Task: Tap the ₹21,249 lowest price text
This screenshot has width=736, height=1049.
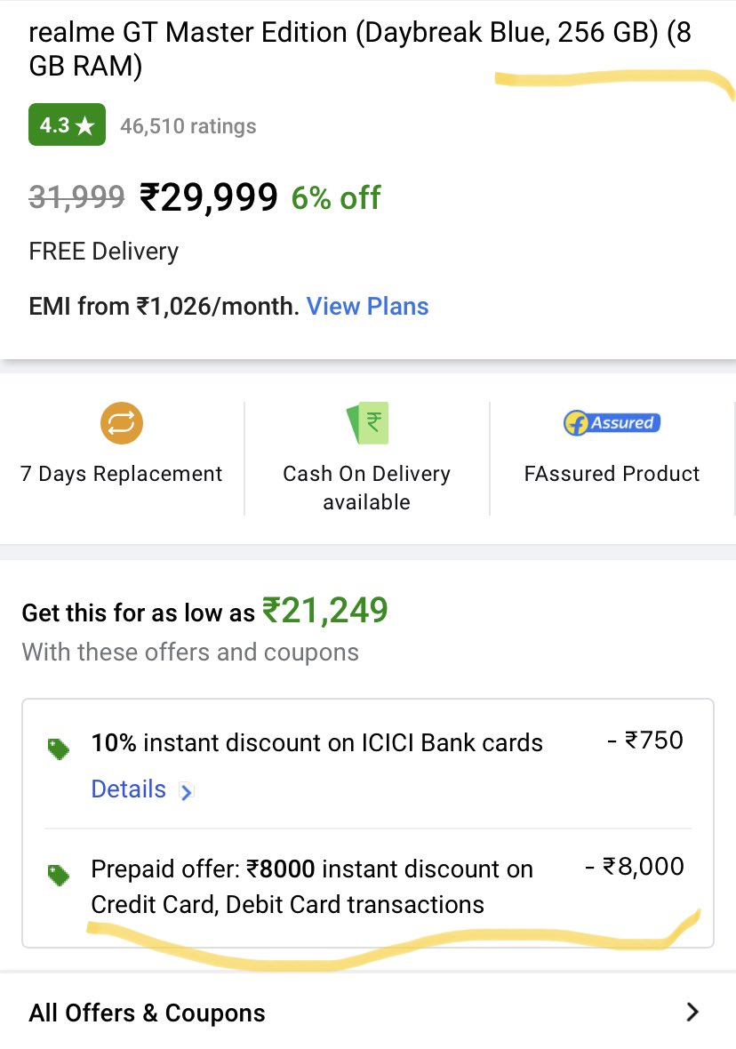Action: tap(324, 612)
